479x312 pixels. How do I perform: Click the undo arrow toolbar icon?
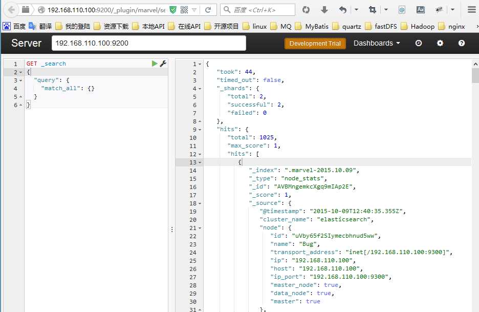click(343, 10)
